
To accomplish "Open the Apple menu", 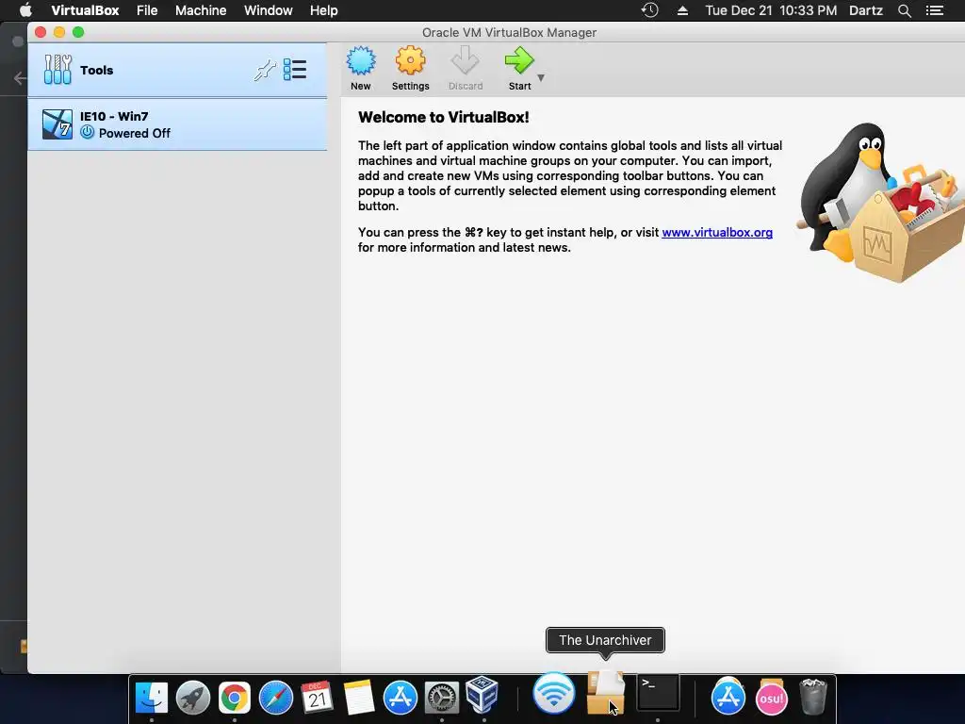I will pos(25,9).
